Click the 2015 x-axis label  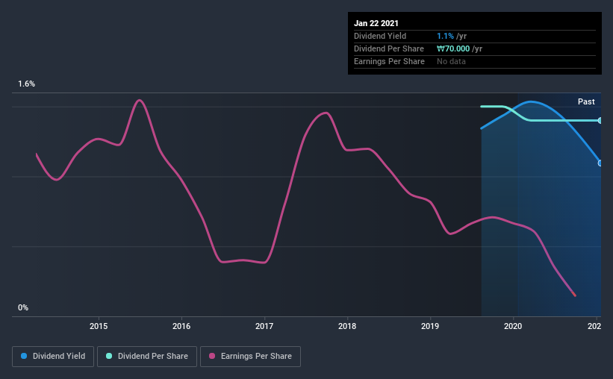[x=99, y=326]
